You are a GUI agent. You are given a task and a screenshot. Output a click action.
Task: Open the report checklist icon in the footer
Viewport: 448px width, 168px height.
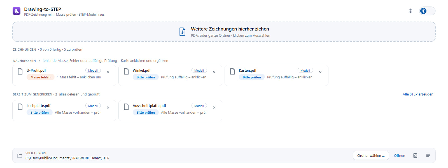click(415, 155)
